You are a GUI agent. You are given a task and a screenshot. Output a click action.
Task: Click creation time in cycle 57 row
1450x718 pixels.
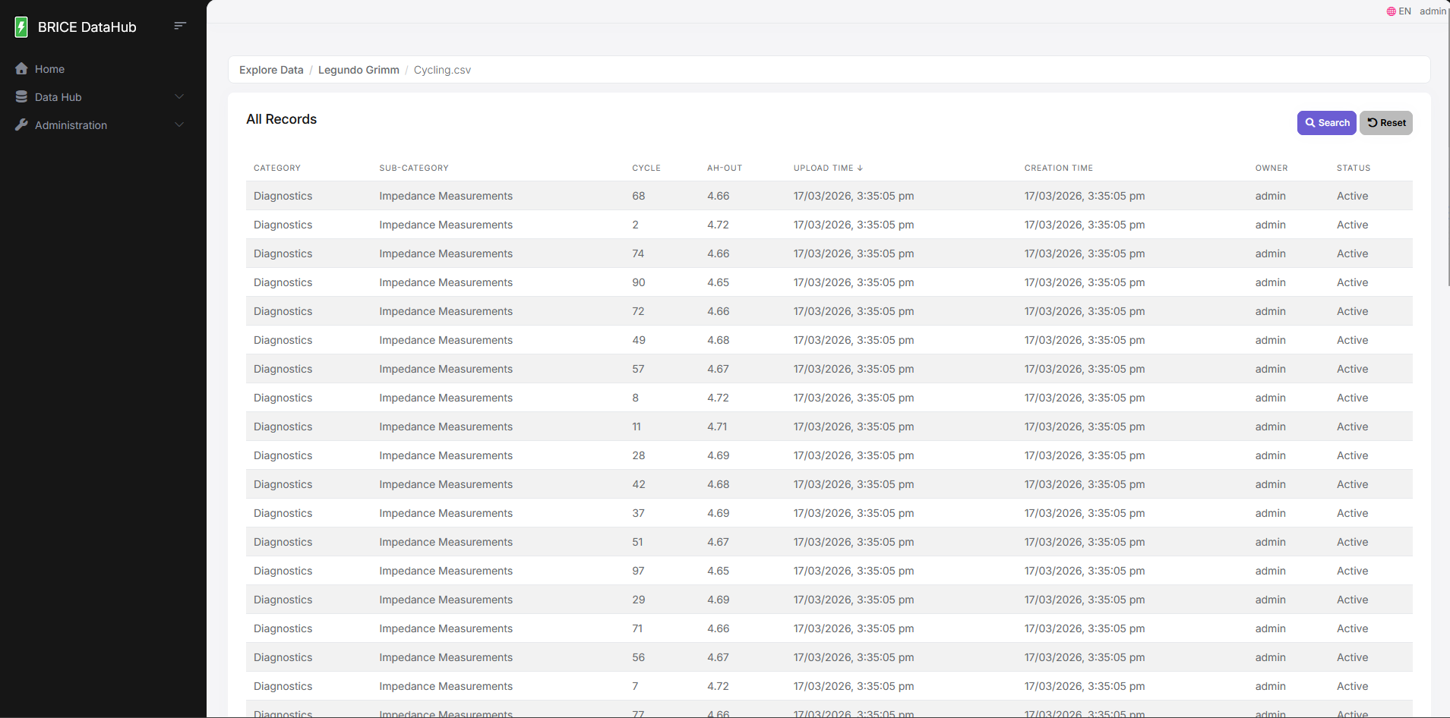pos(1085,369)
